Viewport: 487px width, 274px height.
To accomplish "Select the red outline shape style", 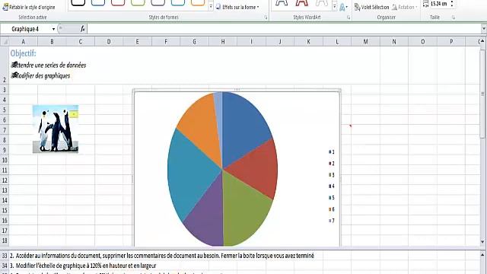I will pos(118,2).
